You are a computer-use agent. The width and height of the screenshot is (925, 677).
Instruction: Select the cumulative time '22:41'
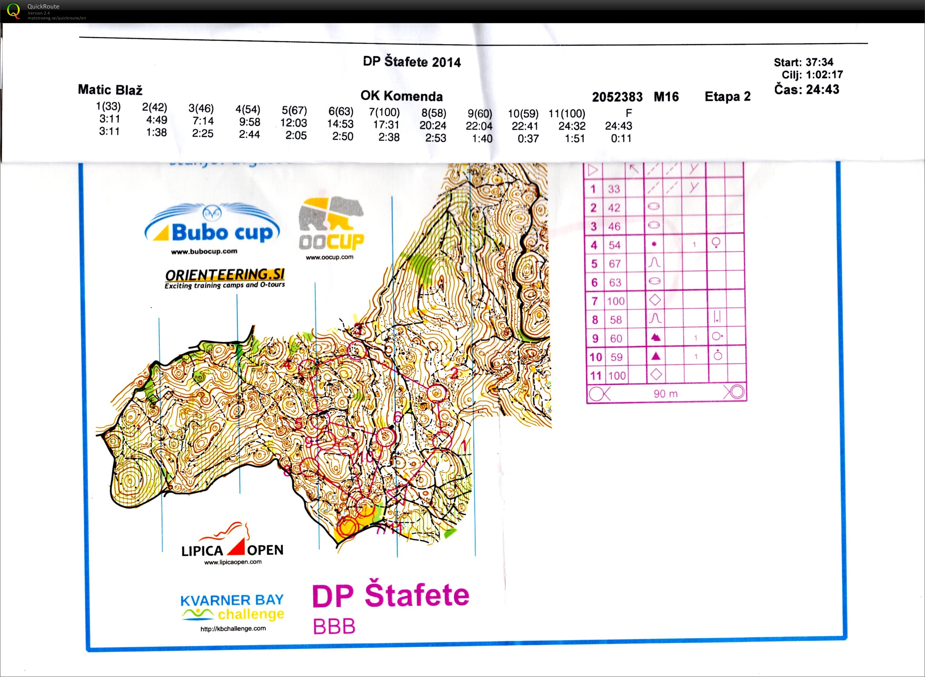click(x=525, y=126)
